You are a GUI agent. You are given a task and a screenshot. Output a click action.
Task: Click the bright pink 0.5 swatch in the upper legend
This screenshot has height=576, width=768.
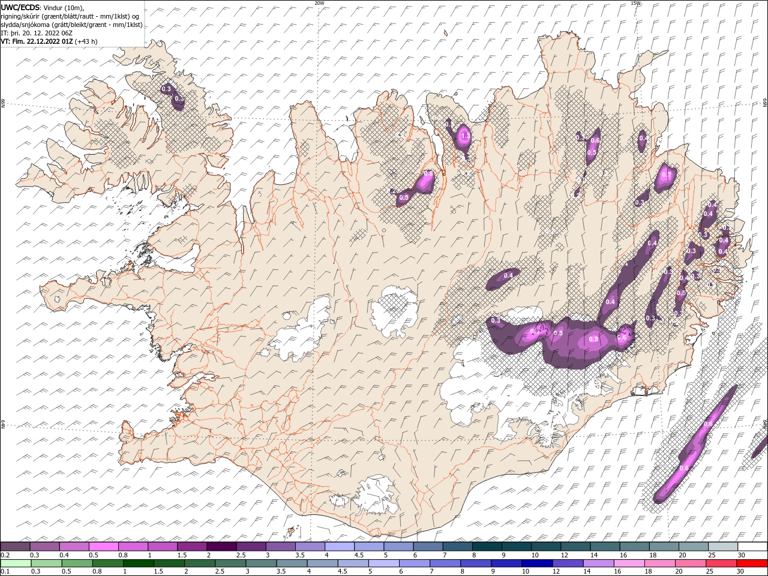[x=103, y=546]
